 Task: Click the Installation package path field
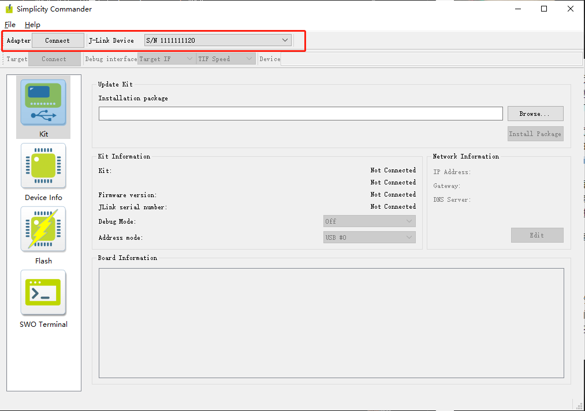pos(301,114)
